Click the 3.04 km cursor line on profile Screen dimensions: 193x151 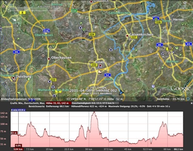(x=19, y=129)
